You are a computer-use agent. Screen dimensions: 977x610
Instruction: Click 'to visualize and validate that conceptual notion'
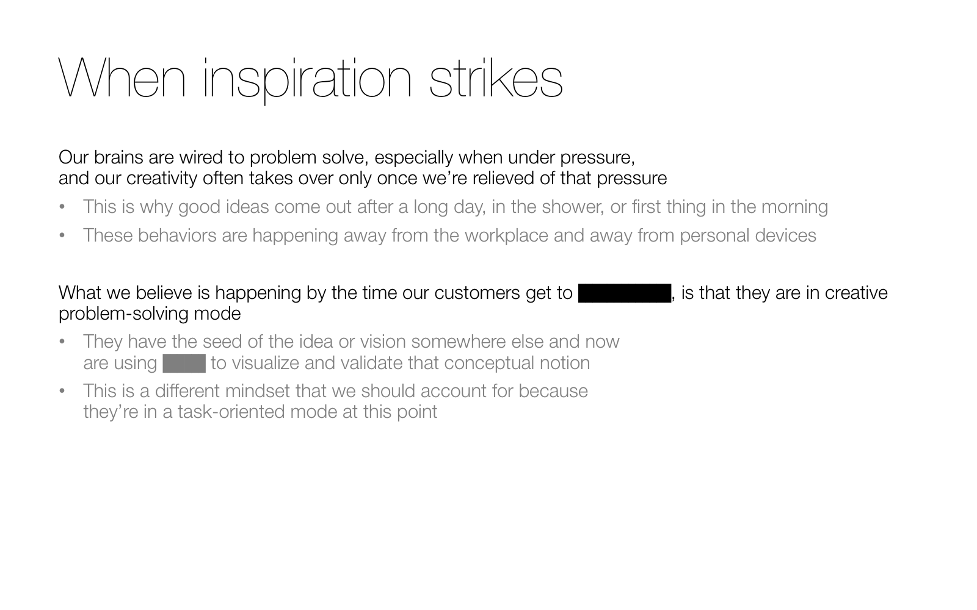[x=400, y=363]
